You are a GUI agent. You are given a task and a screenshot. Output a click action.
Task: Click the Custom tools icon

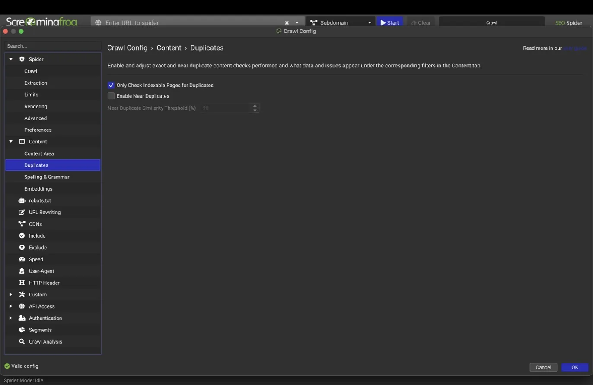(22, 295)
